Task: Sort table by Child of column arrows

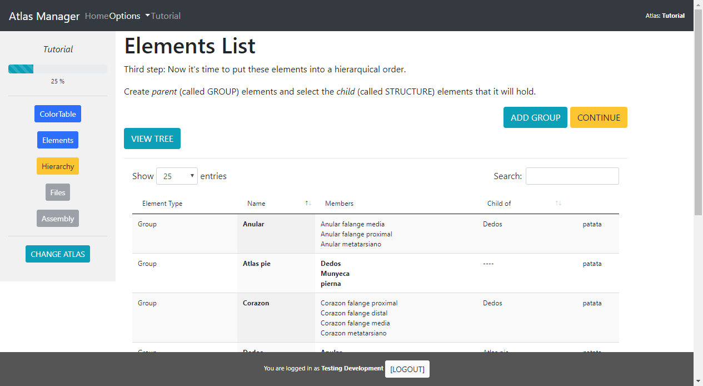Action: coord(559,204)
